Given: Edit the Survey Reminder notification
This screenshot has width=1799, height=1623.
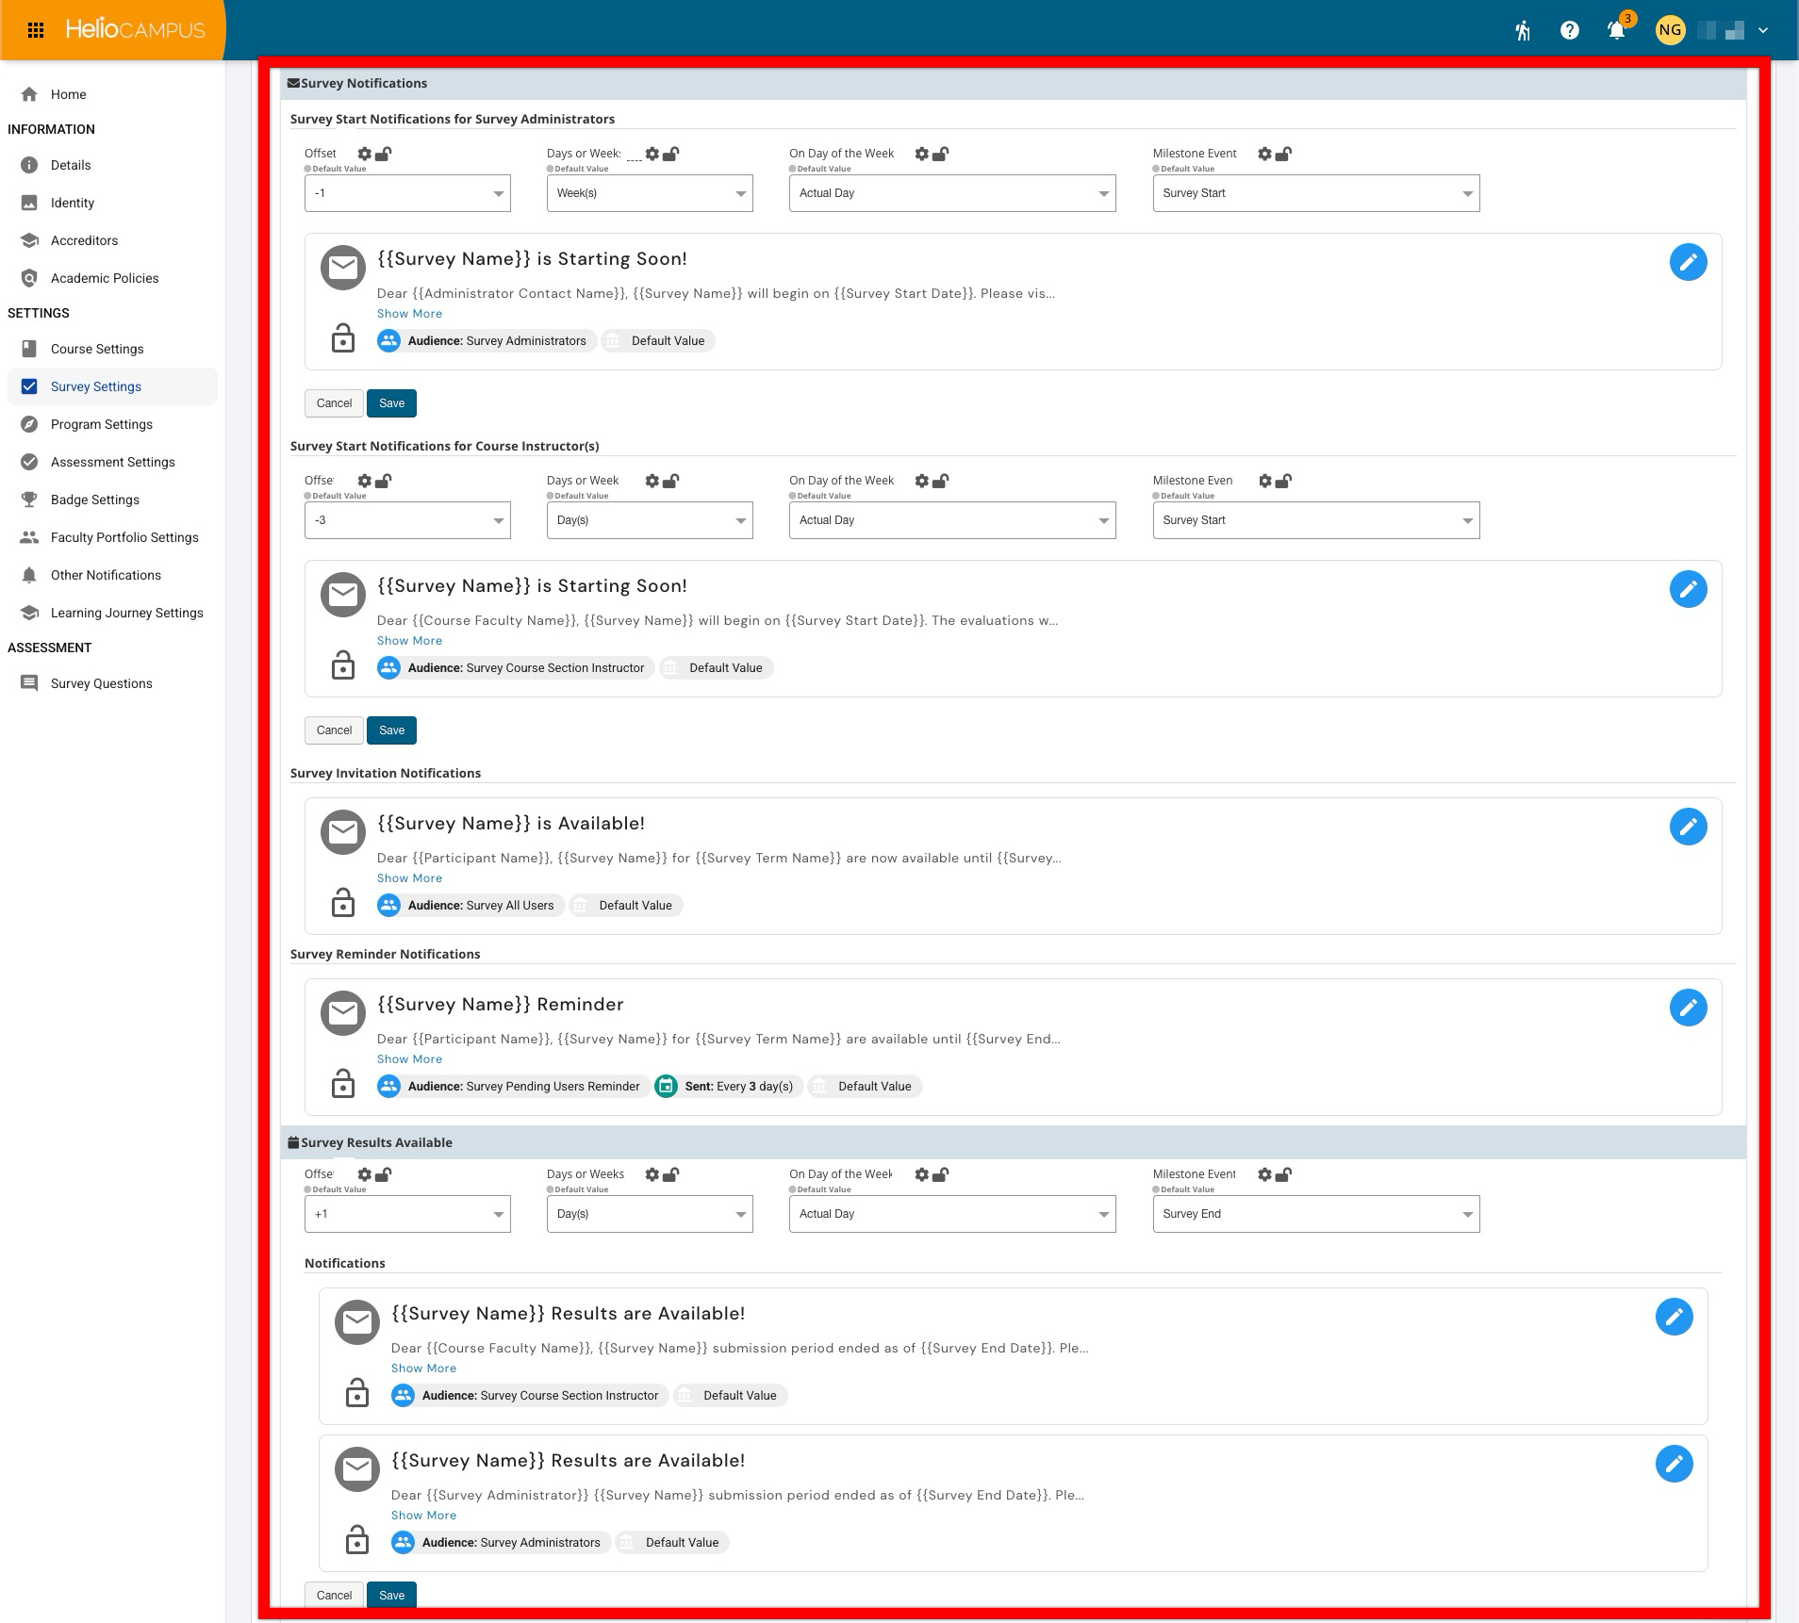Looking at the screenshot, I should (x=1688, y=1008).
